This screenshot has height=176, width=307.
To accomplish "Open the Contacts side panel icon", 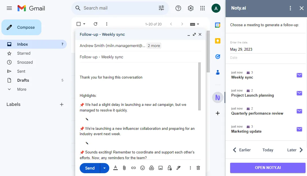I will point(217,72).
